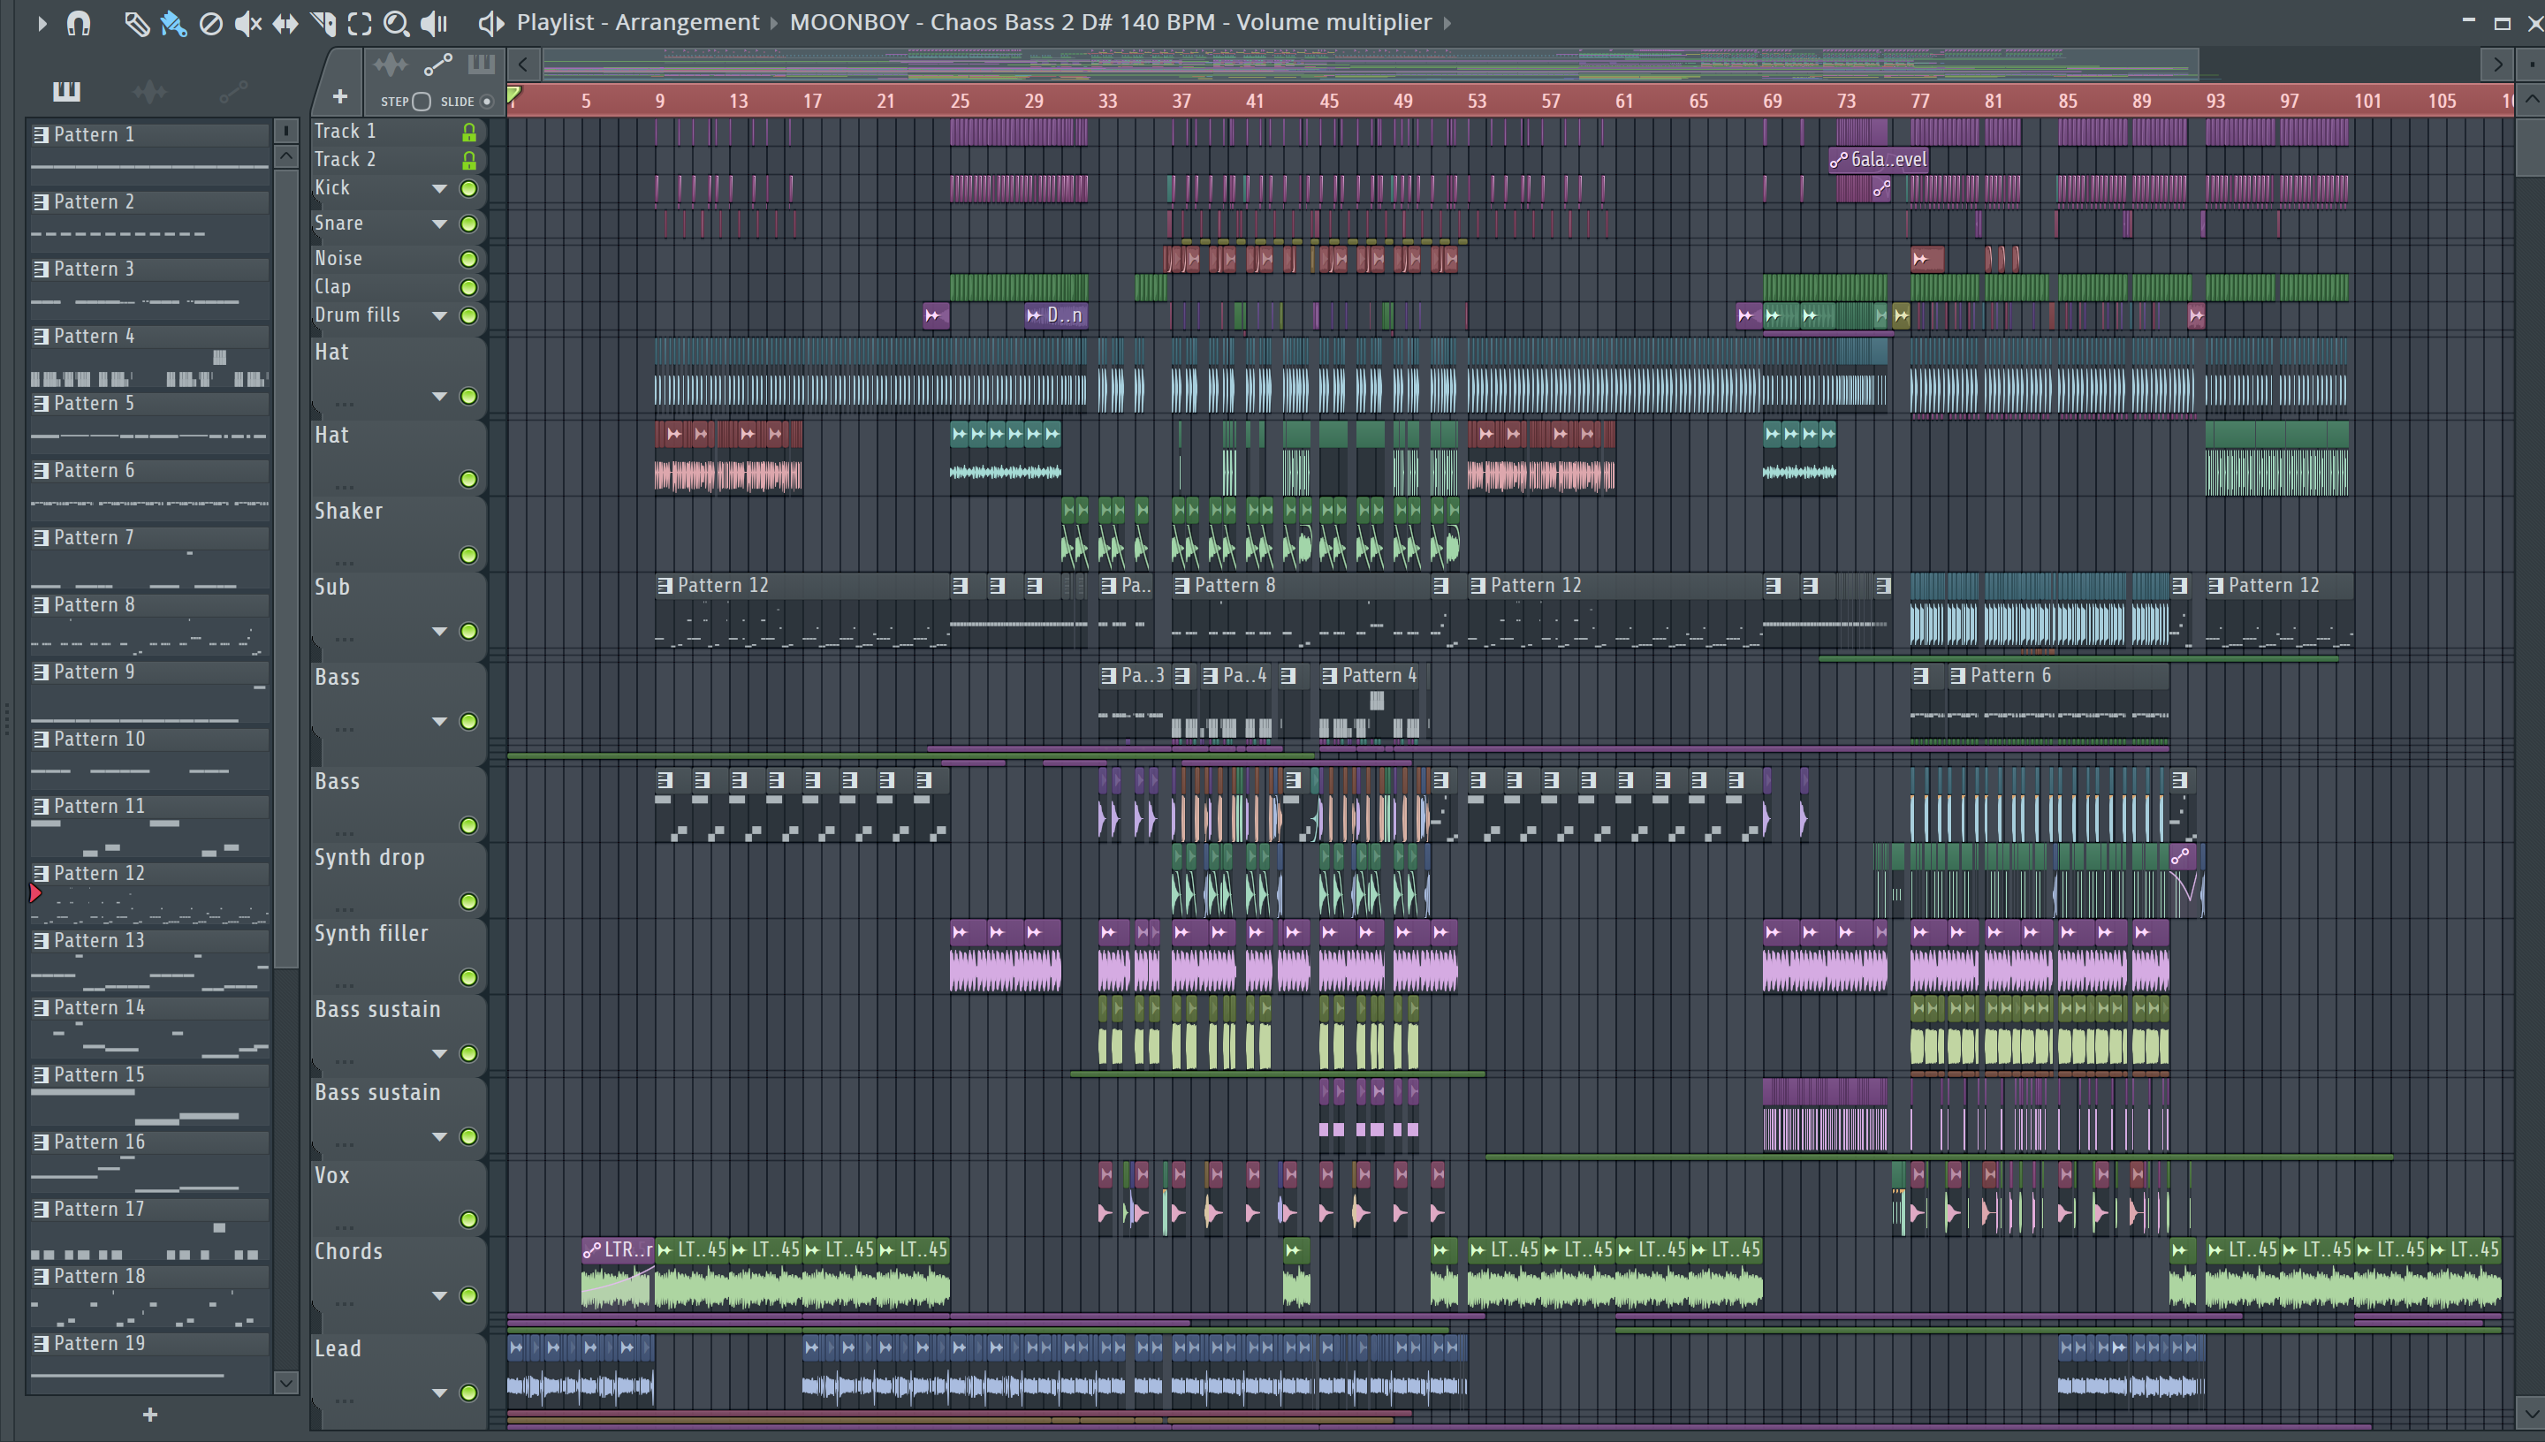
Task: Mute the Lead track
Action: click(469, 1393)
